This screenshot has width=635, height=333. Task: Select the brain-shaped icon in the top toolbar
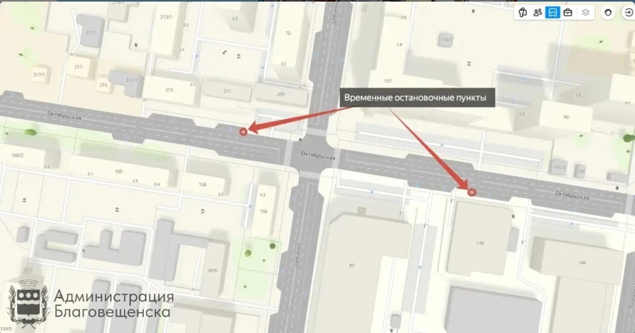(x=523, y=13)
